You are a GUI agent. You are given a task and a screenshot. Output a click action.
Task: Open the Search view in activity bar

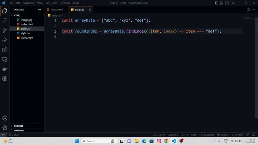[5, 21]
